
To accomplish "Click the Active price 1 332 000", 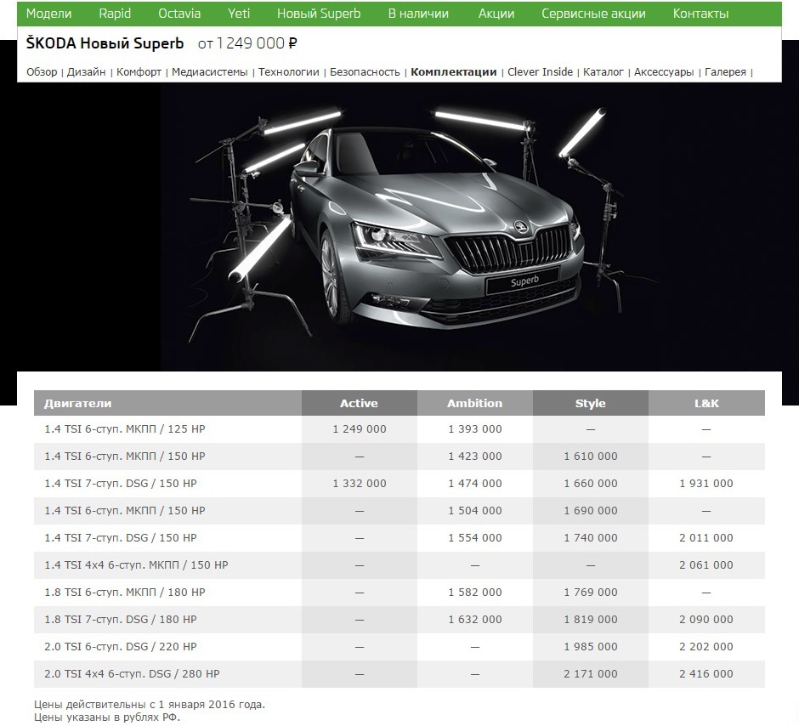I will pos(360,483).
